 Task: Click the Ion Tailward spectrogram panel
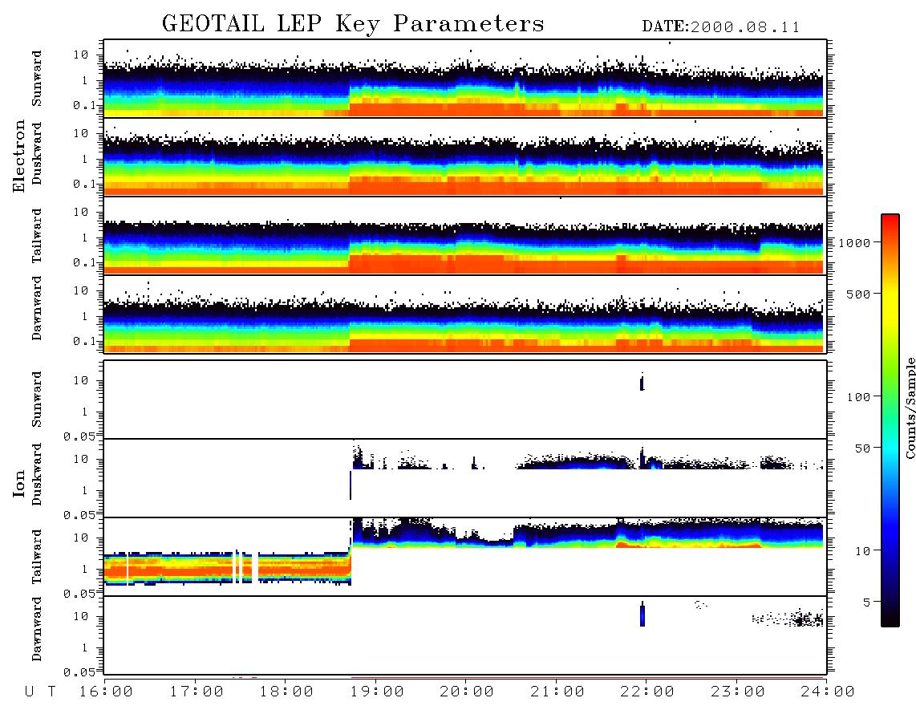tap(465, 557)
